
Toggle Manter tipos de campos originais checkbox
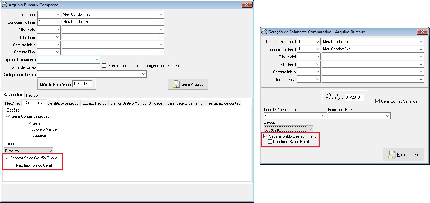click(104, 65)
